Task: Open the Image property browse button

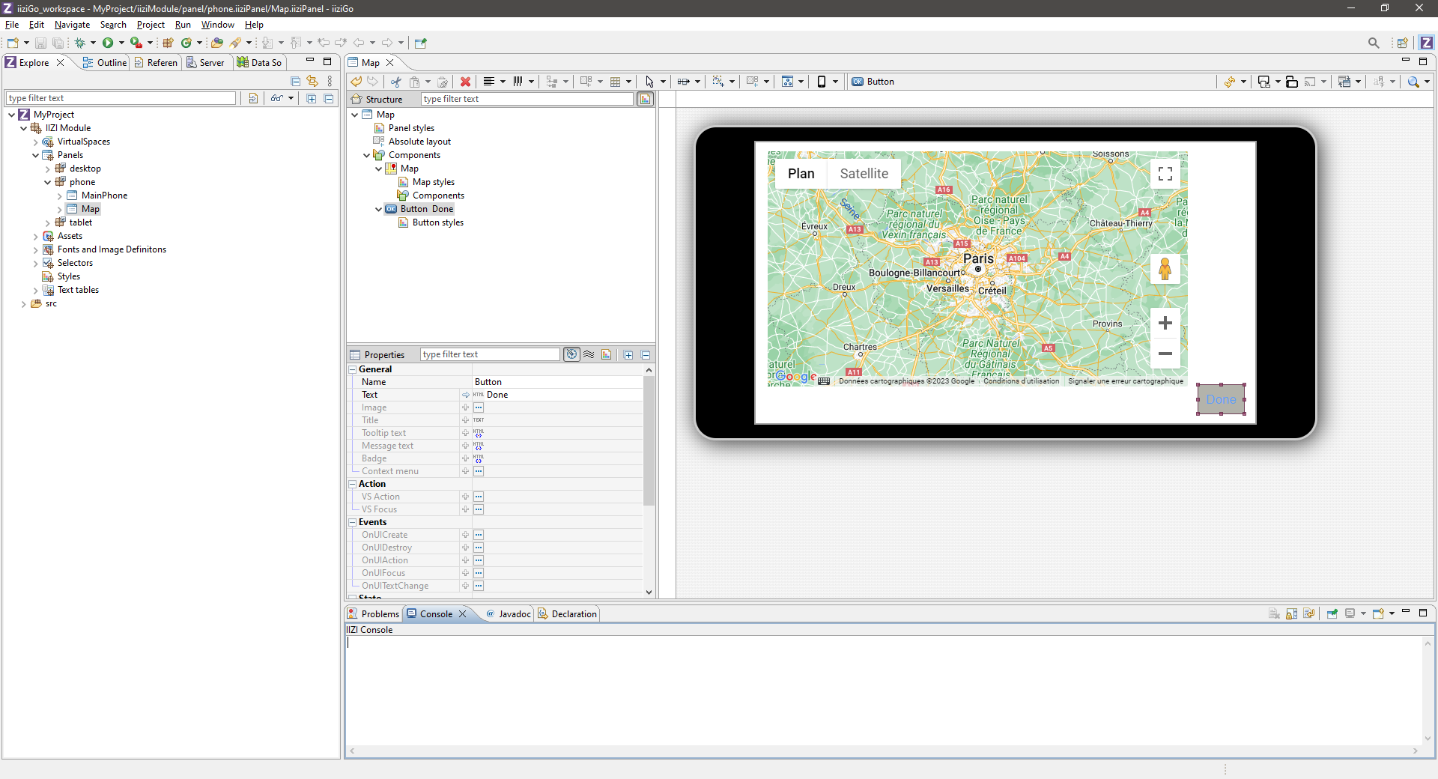Action: coord(479,407)
